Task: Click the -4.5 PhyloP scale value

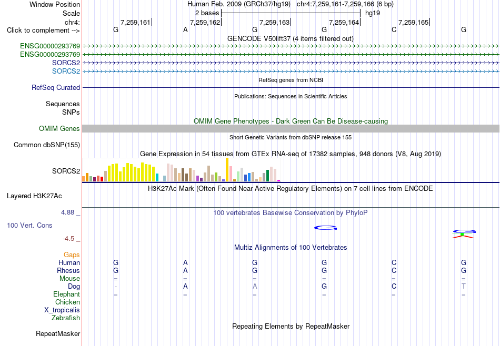Action: pos(68,239)
